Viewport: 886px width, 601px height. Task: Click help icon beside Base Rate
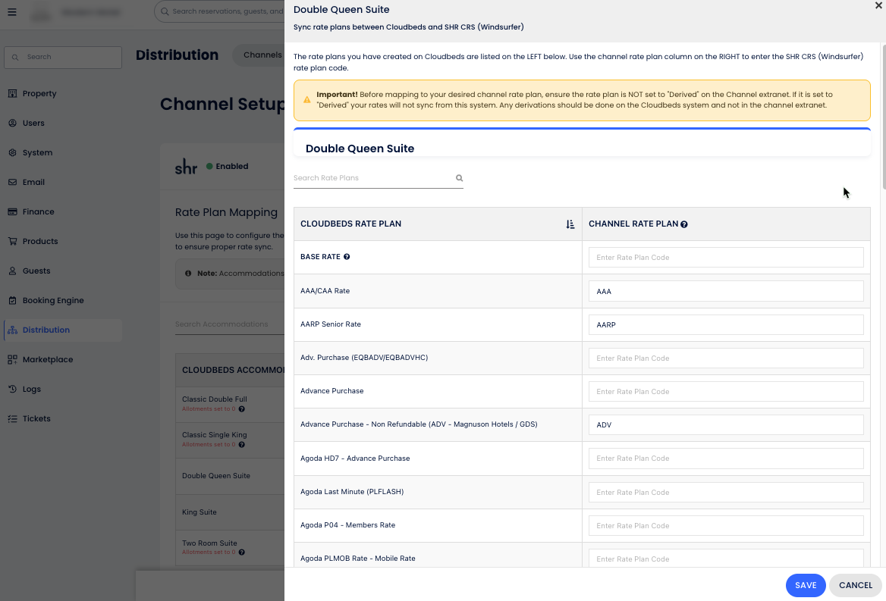tap(347, 257)
